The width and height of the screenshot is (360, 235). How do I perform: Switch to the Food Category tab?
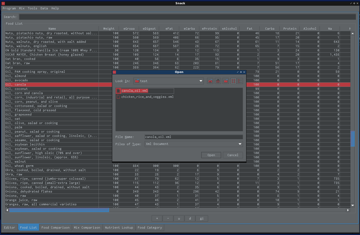pos(150,228)
